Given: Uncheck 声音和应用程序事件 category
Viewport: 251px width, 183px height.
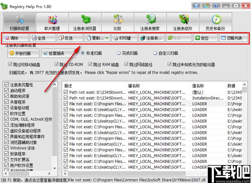Looking at the screenshot, I should pyautogui.click(x=6, y=136).
